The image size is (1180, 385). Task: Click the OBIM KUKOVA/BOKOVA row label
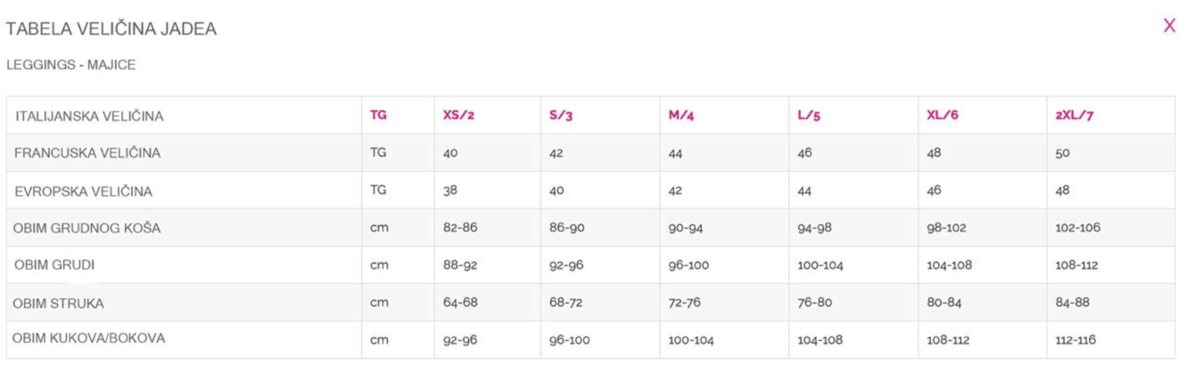[88, 338]
